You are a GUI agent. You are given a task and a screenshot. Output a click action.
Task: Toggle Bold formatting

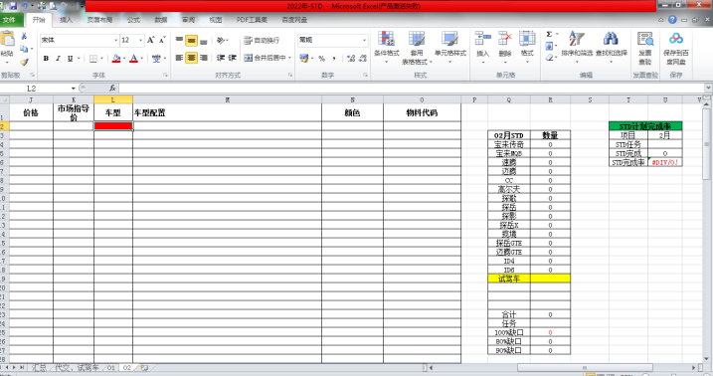[46, 59]
